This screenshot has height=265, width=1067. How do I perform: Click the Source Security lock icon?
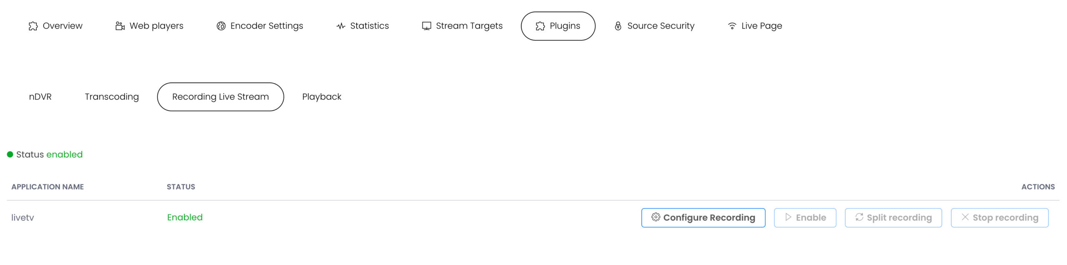point(618,26)
